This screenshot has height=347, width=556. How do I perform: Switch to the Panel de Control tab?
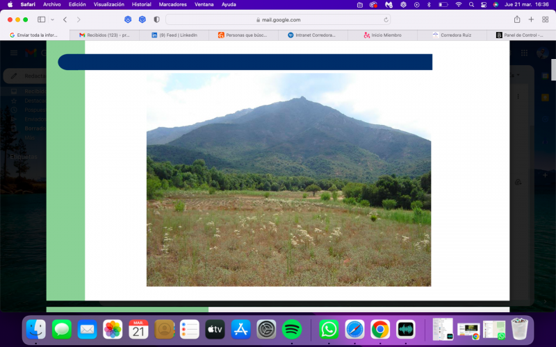pyautogui.click(x=521, y=35)
